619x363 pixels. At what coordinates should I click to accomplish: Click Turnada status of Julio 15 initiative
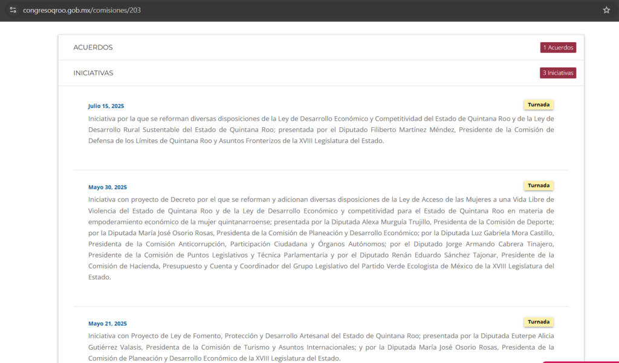539,105
